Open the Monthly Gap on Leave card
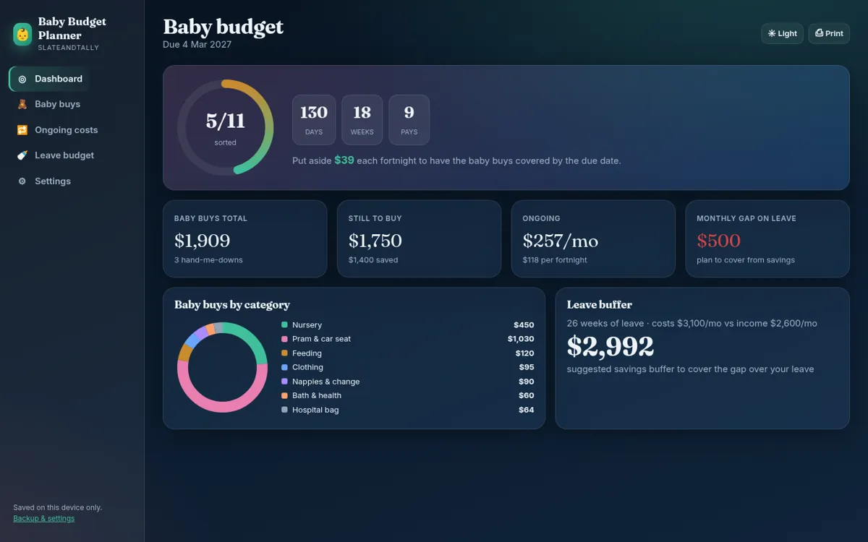 tap(767, 238)
